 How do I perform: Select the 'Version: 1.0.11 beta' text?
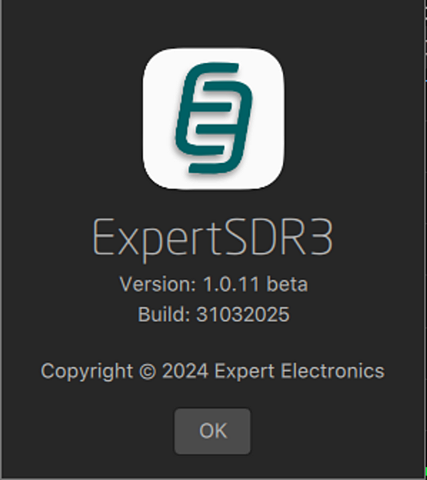213,284
